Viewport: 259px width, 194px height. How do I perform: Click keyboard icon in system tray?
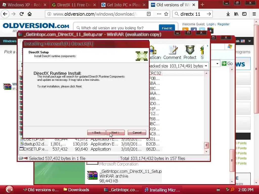(218, 190)
